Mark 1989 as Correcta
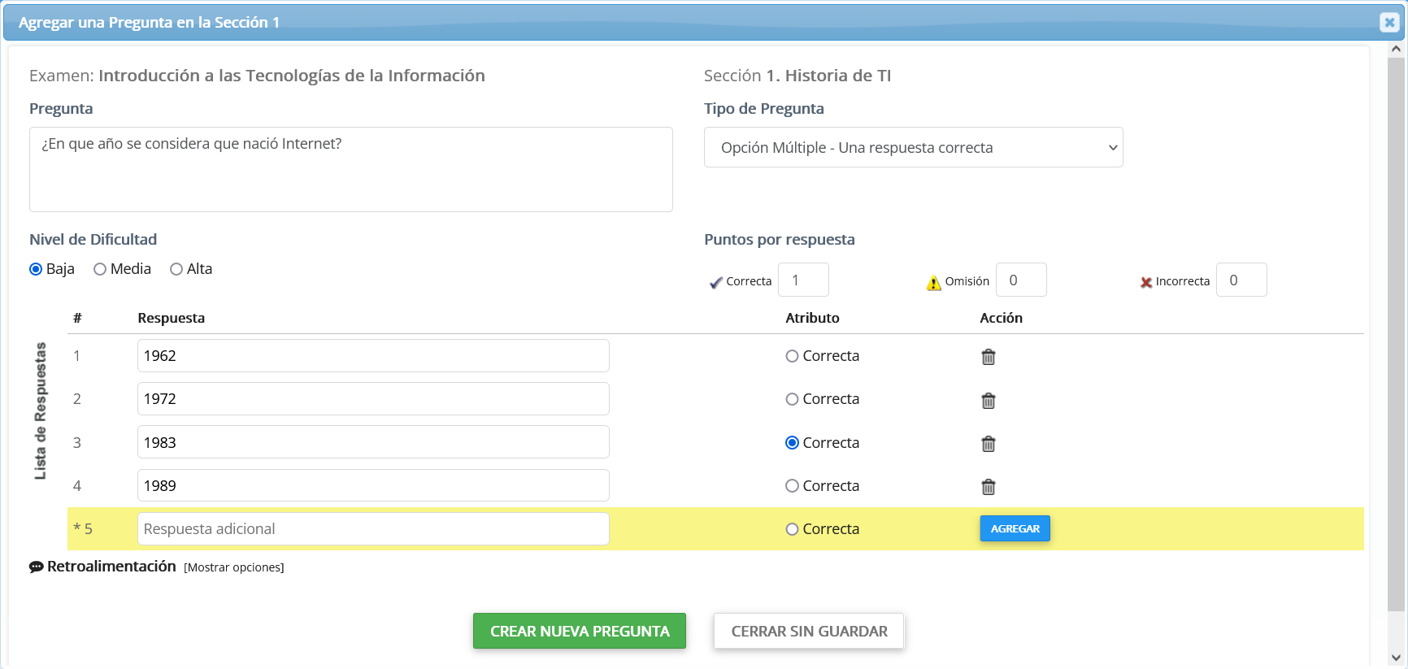The image size is (1408, 669). click(792, 486)
